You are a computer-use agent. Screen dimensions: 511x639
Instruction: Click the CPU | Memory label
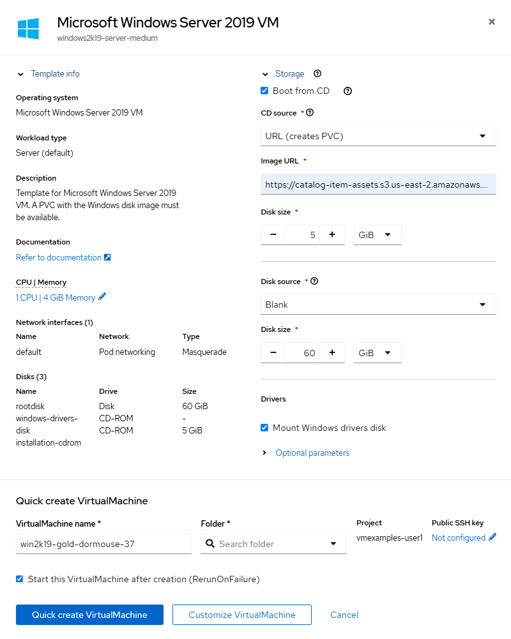[41, 282]
